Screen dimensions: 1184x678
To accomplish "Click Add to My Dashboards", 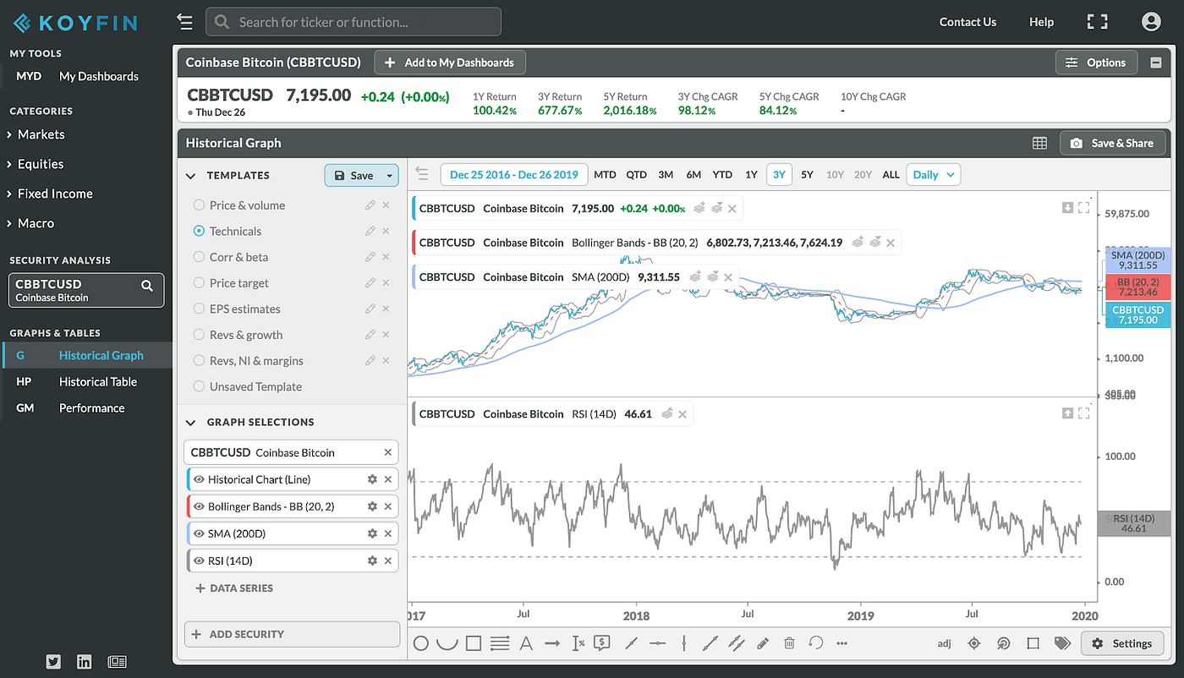I will pos(449,62).
